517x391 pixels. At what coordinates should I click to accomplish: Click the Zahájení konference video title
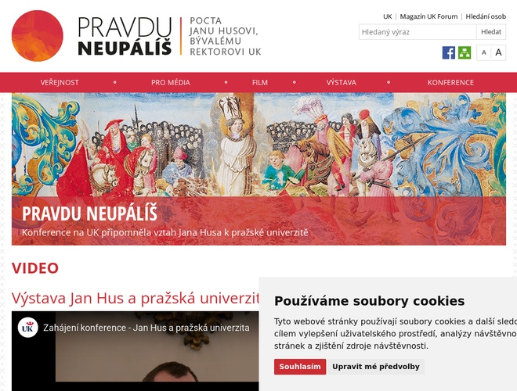coord(146,328)
